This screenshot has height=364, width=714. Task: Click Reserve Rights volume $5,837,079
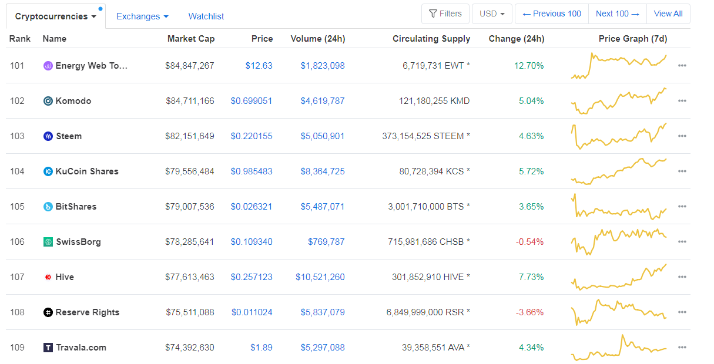point(323,312)
